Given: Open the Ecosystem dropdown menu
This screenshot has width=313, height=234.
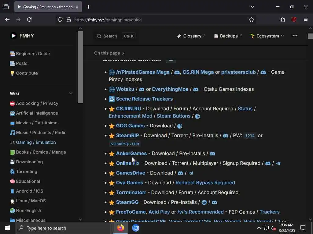Looking at the screenshot, I should point(267,36).
